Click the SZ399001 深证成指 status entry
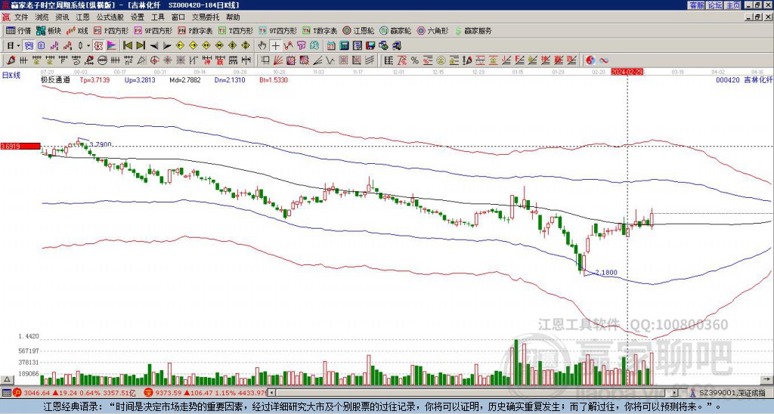Screen dimensions: 774x414 pyautogui.click(x=733, y=393)
